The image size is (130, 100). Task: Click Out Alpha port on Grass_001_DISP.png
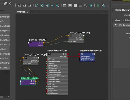(x=84, y=38)
